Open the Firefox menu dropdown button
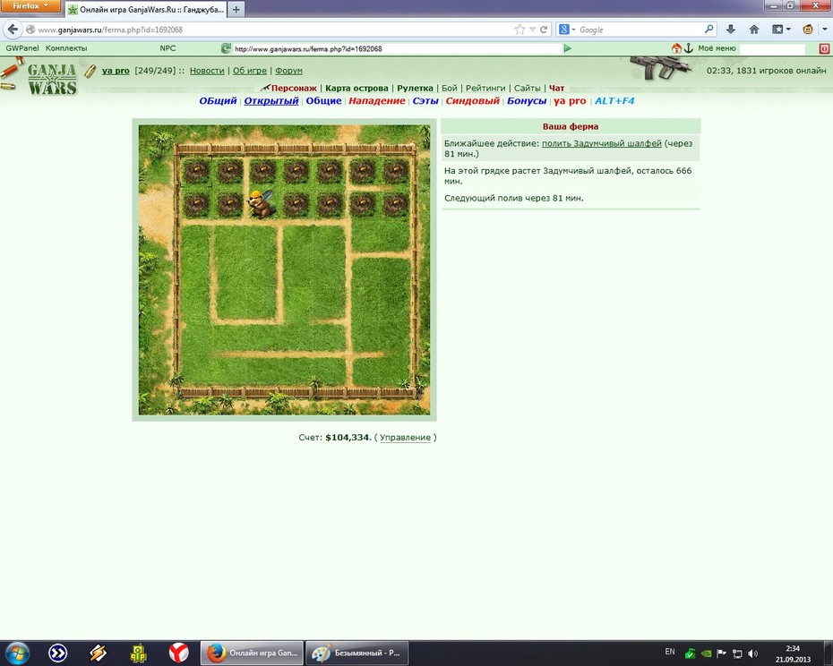 tap(30, 6)
